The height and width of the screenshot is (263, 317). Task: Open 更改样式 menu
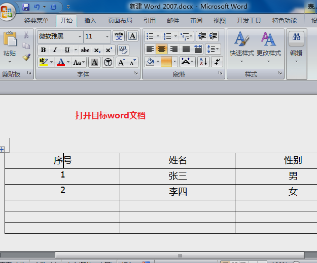point(269,47)
